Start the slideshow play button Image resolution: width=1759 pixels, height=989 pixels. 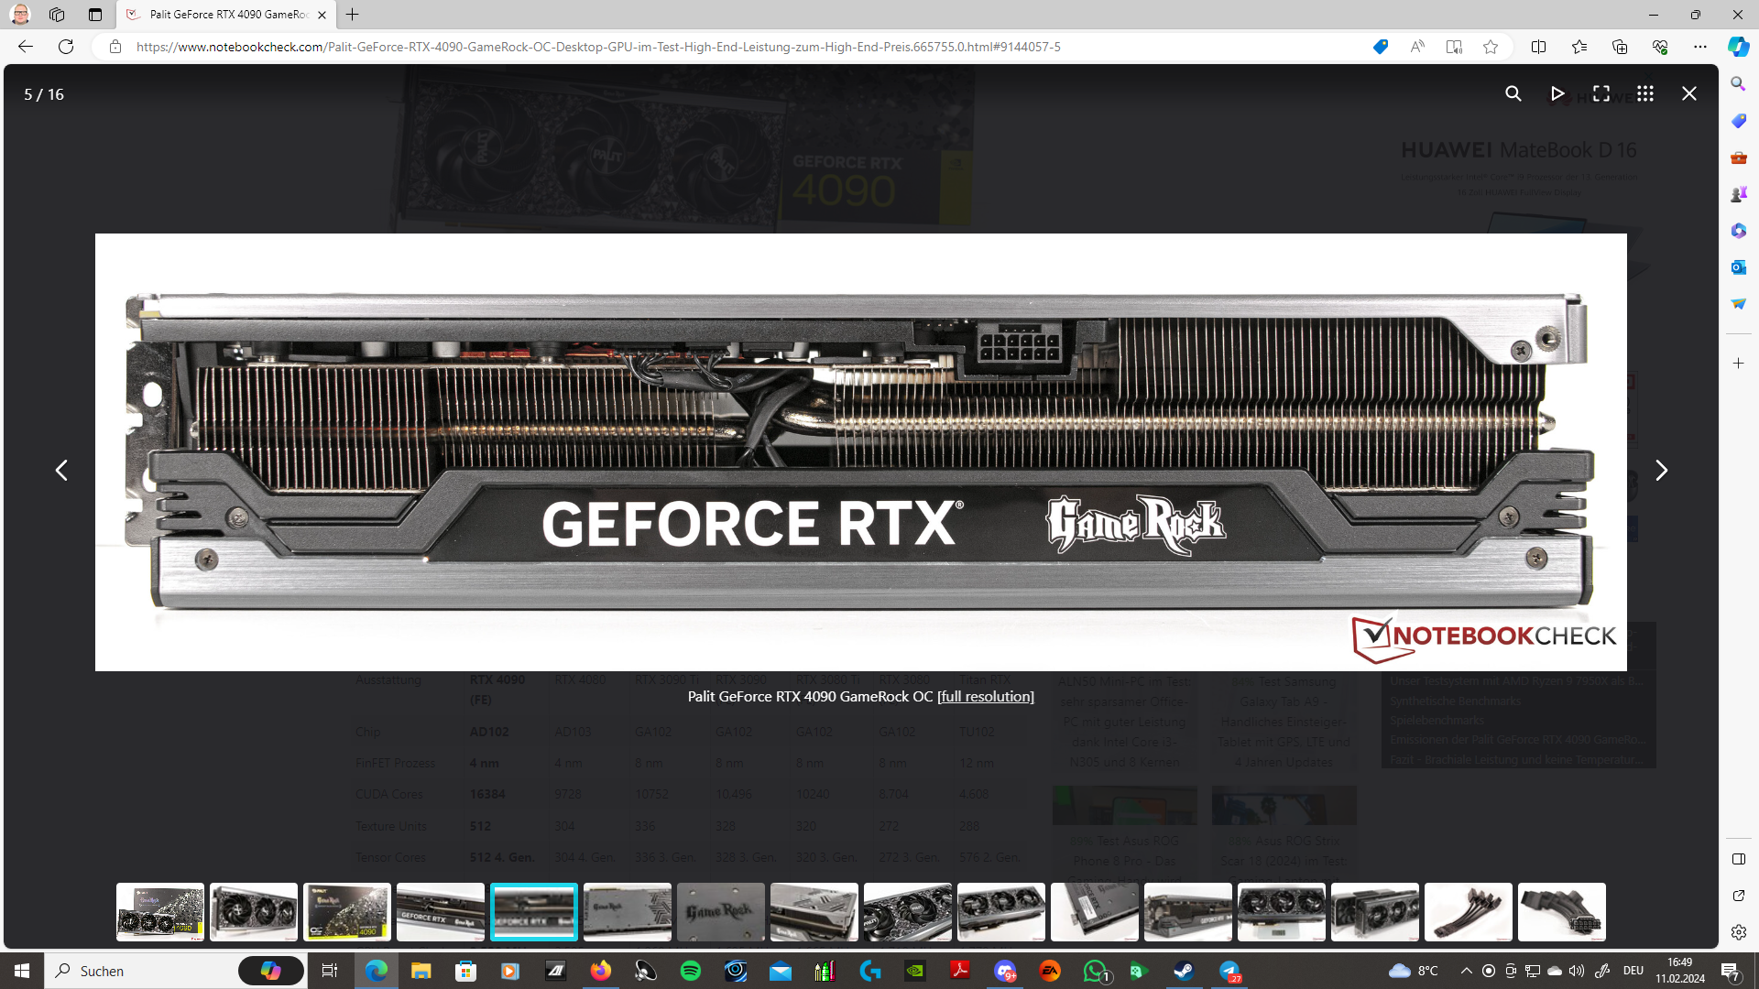coord(1557,93)
